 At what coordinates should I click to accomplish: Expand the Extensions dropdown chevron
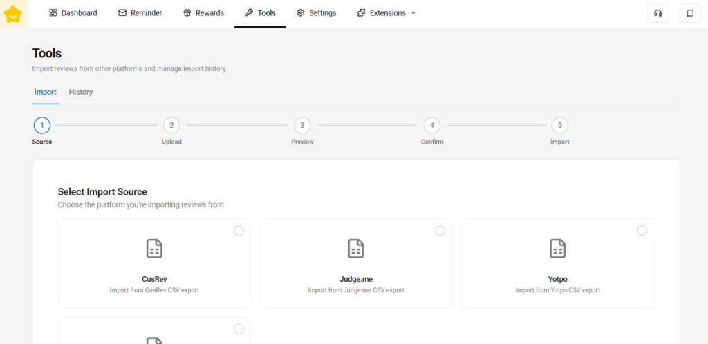pos(413,13)
